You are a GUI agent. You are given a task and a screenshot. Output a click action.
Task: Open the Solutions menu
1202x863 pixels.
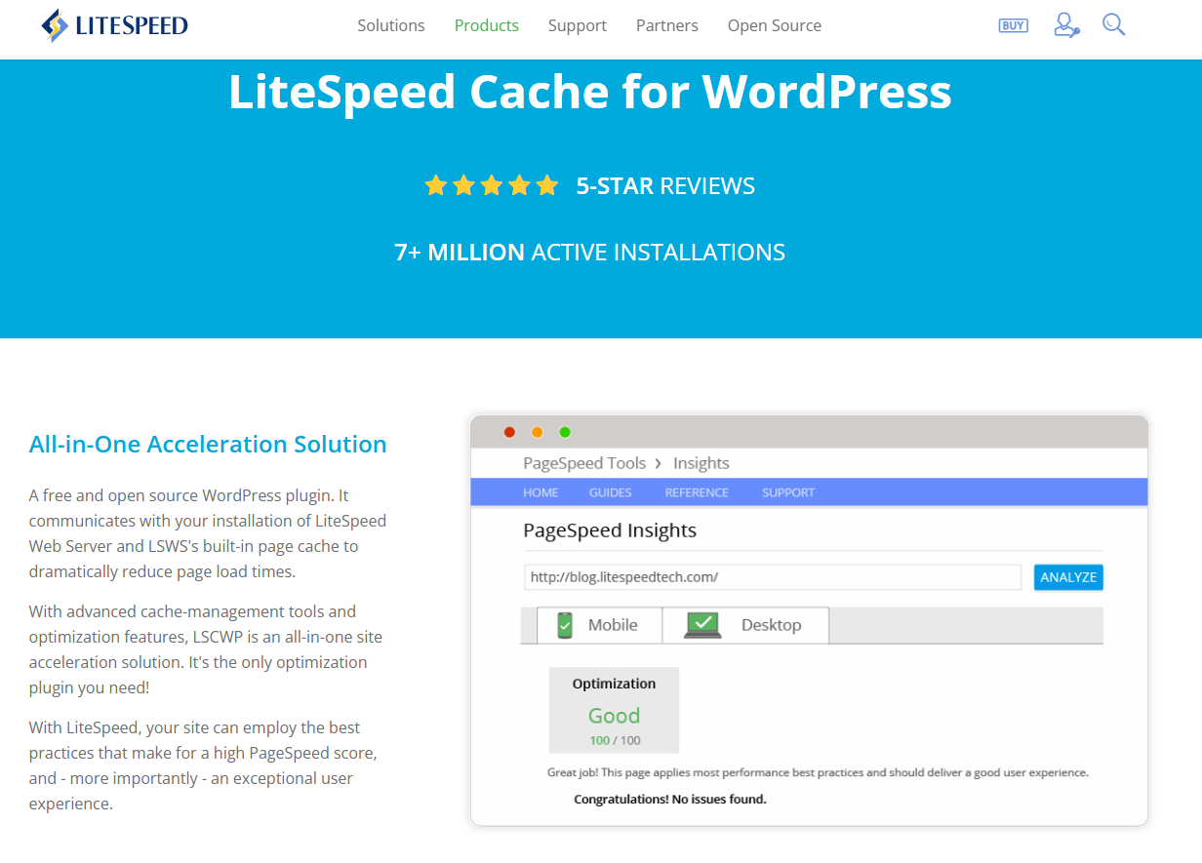pos(390,25)
